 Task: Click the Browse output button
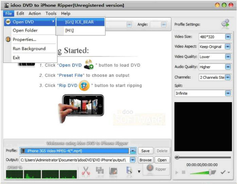coord(145,160)
